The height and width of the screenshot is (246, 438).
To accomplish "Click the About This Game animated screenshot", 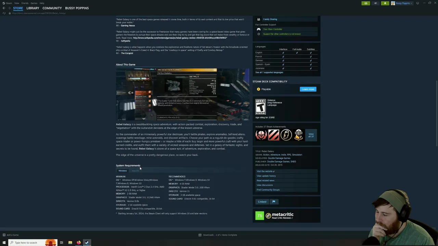I will pyautogui.click(x=183, y=94).
